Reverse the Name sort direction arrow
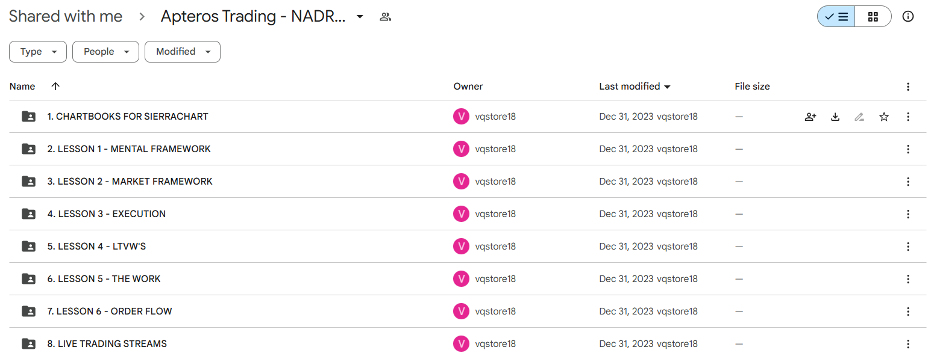Screen dimensions: 931x359 point(55,87)
